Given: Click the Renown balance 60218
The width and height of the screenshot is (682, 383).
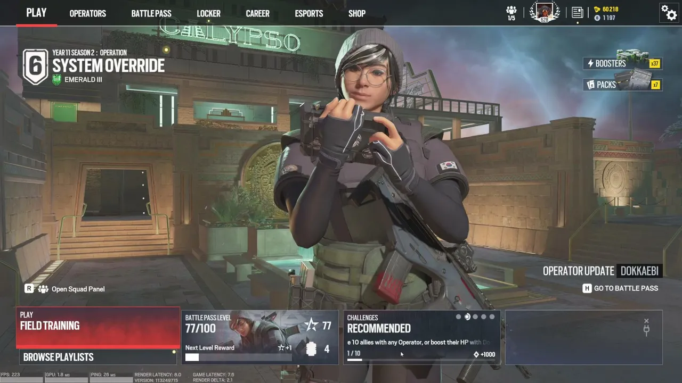Looking at the screenshot, I should 611,9.
